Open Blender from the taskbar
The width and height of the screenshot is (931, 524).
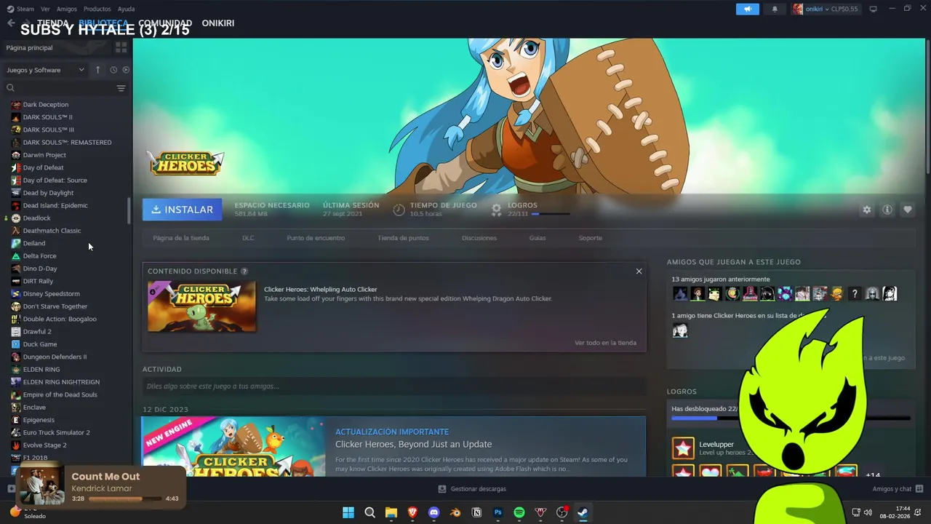coord(455,512)
